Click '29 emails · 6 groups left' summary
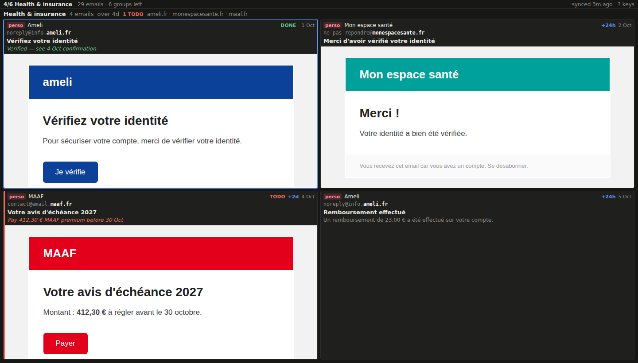Screen dimensions: 638x363 click(x=110, y=4)
